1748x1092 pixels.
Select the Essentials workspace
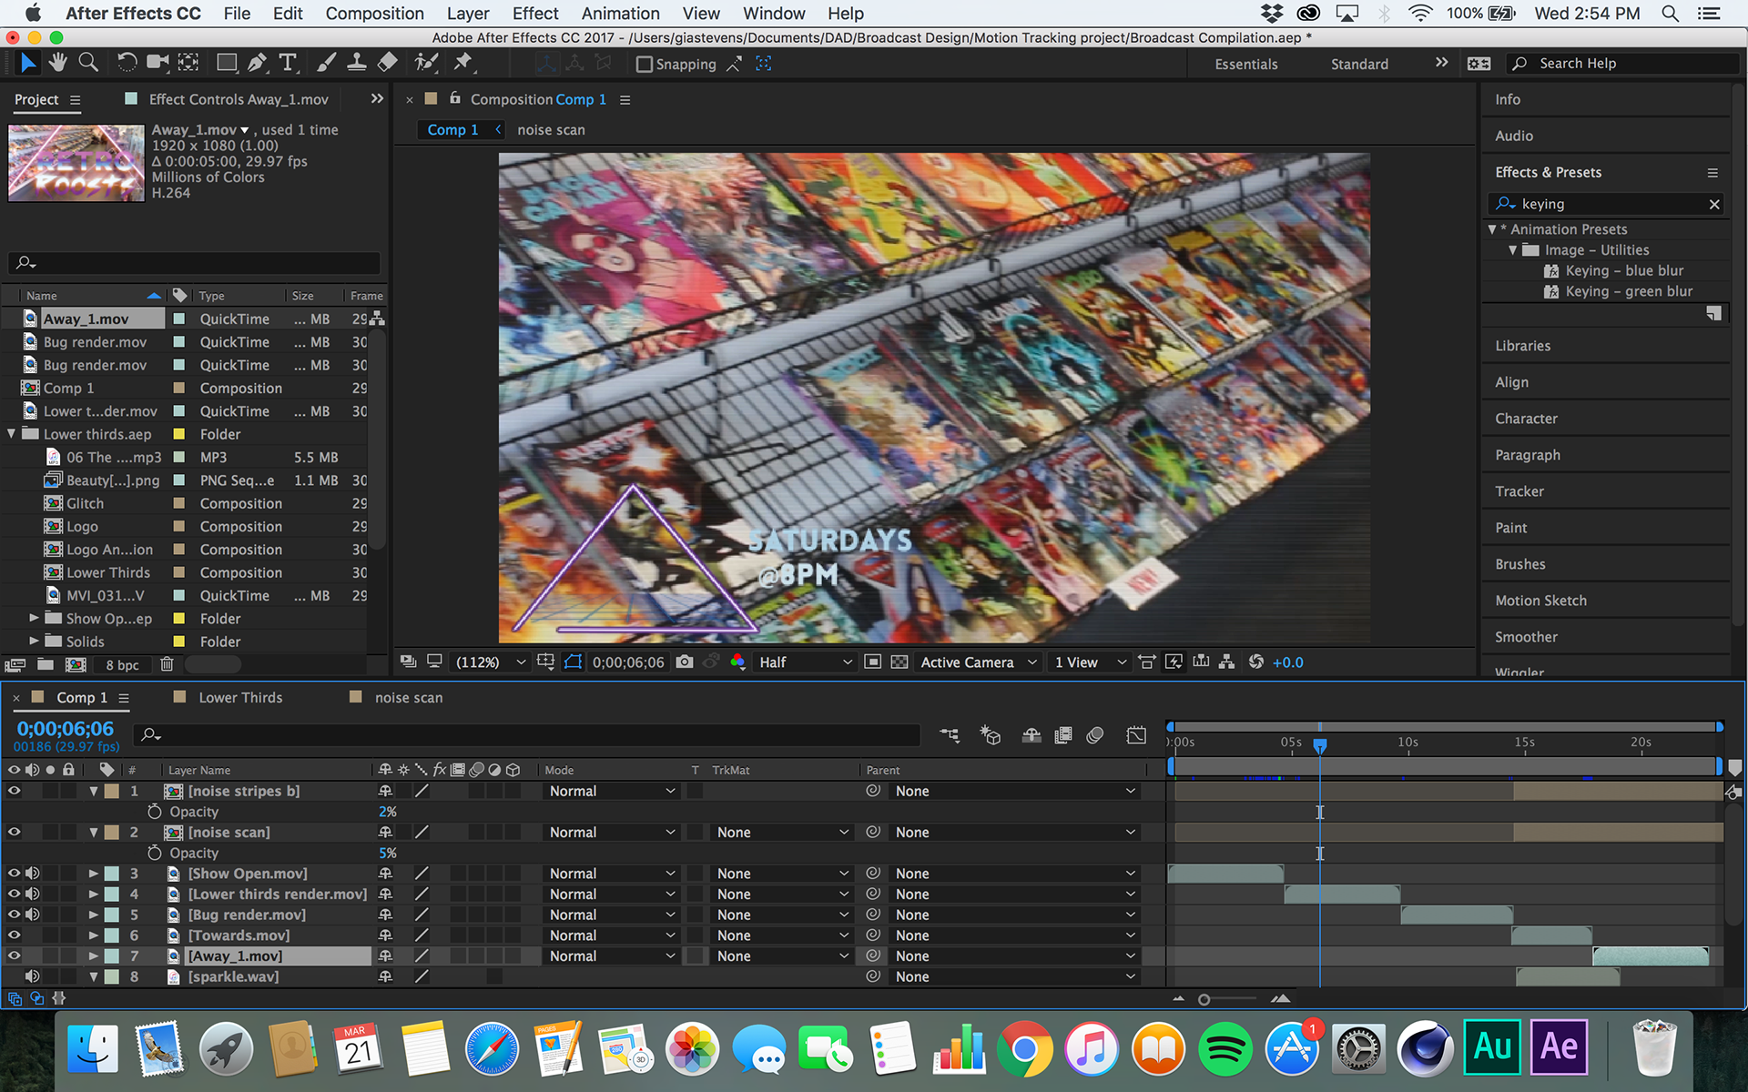point(1245,64)
